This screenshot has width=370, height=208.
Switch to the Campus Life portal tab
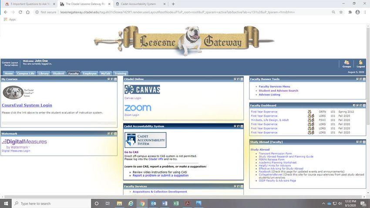point(26,74)
